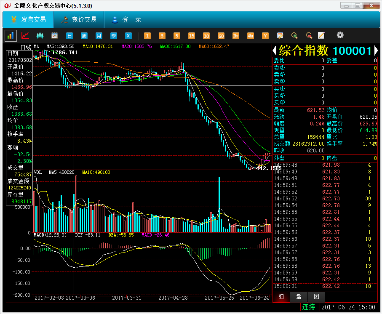Open the notepad with pencil icon
This screenshot has width=382, height=314.
click(280, 35)
